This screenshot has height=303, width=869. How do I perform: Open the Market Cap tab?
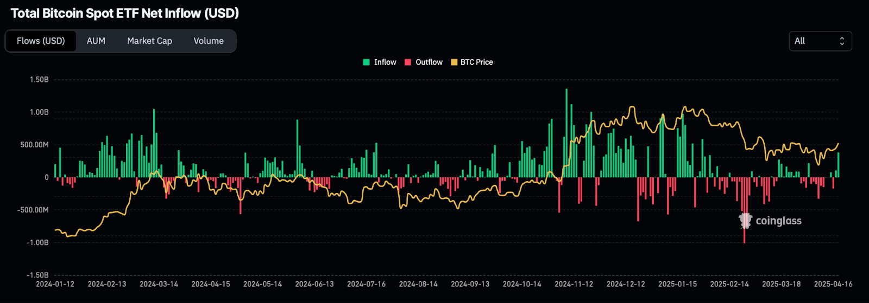149,41
